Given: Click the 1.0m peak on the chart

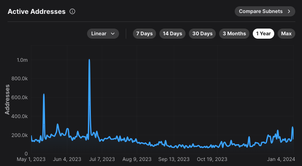Looking at the screenshot, I should 89,60.
